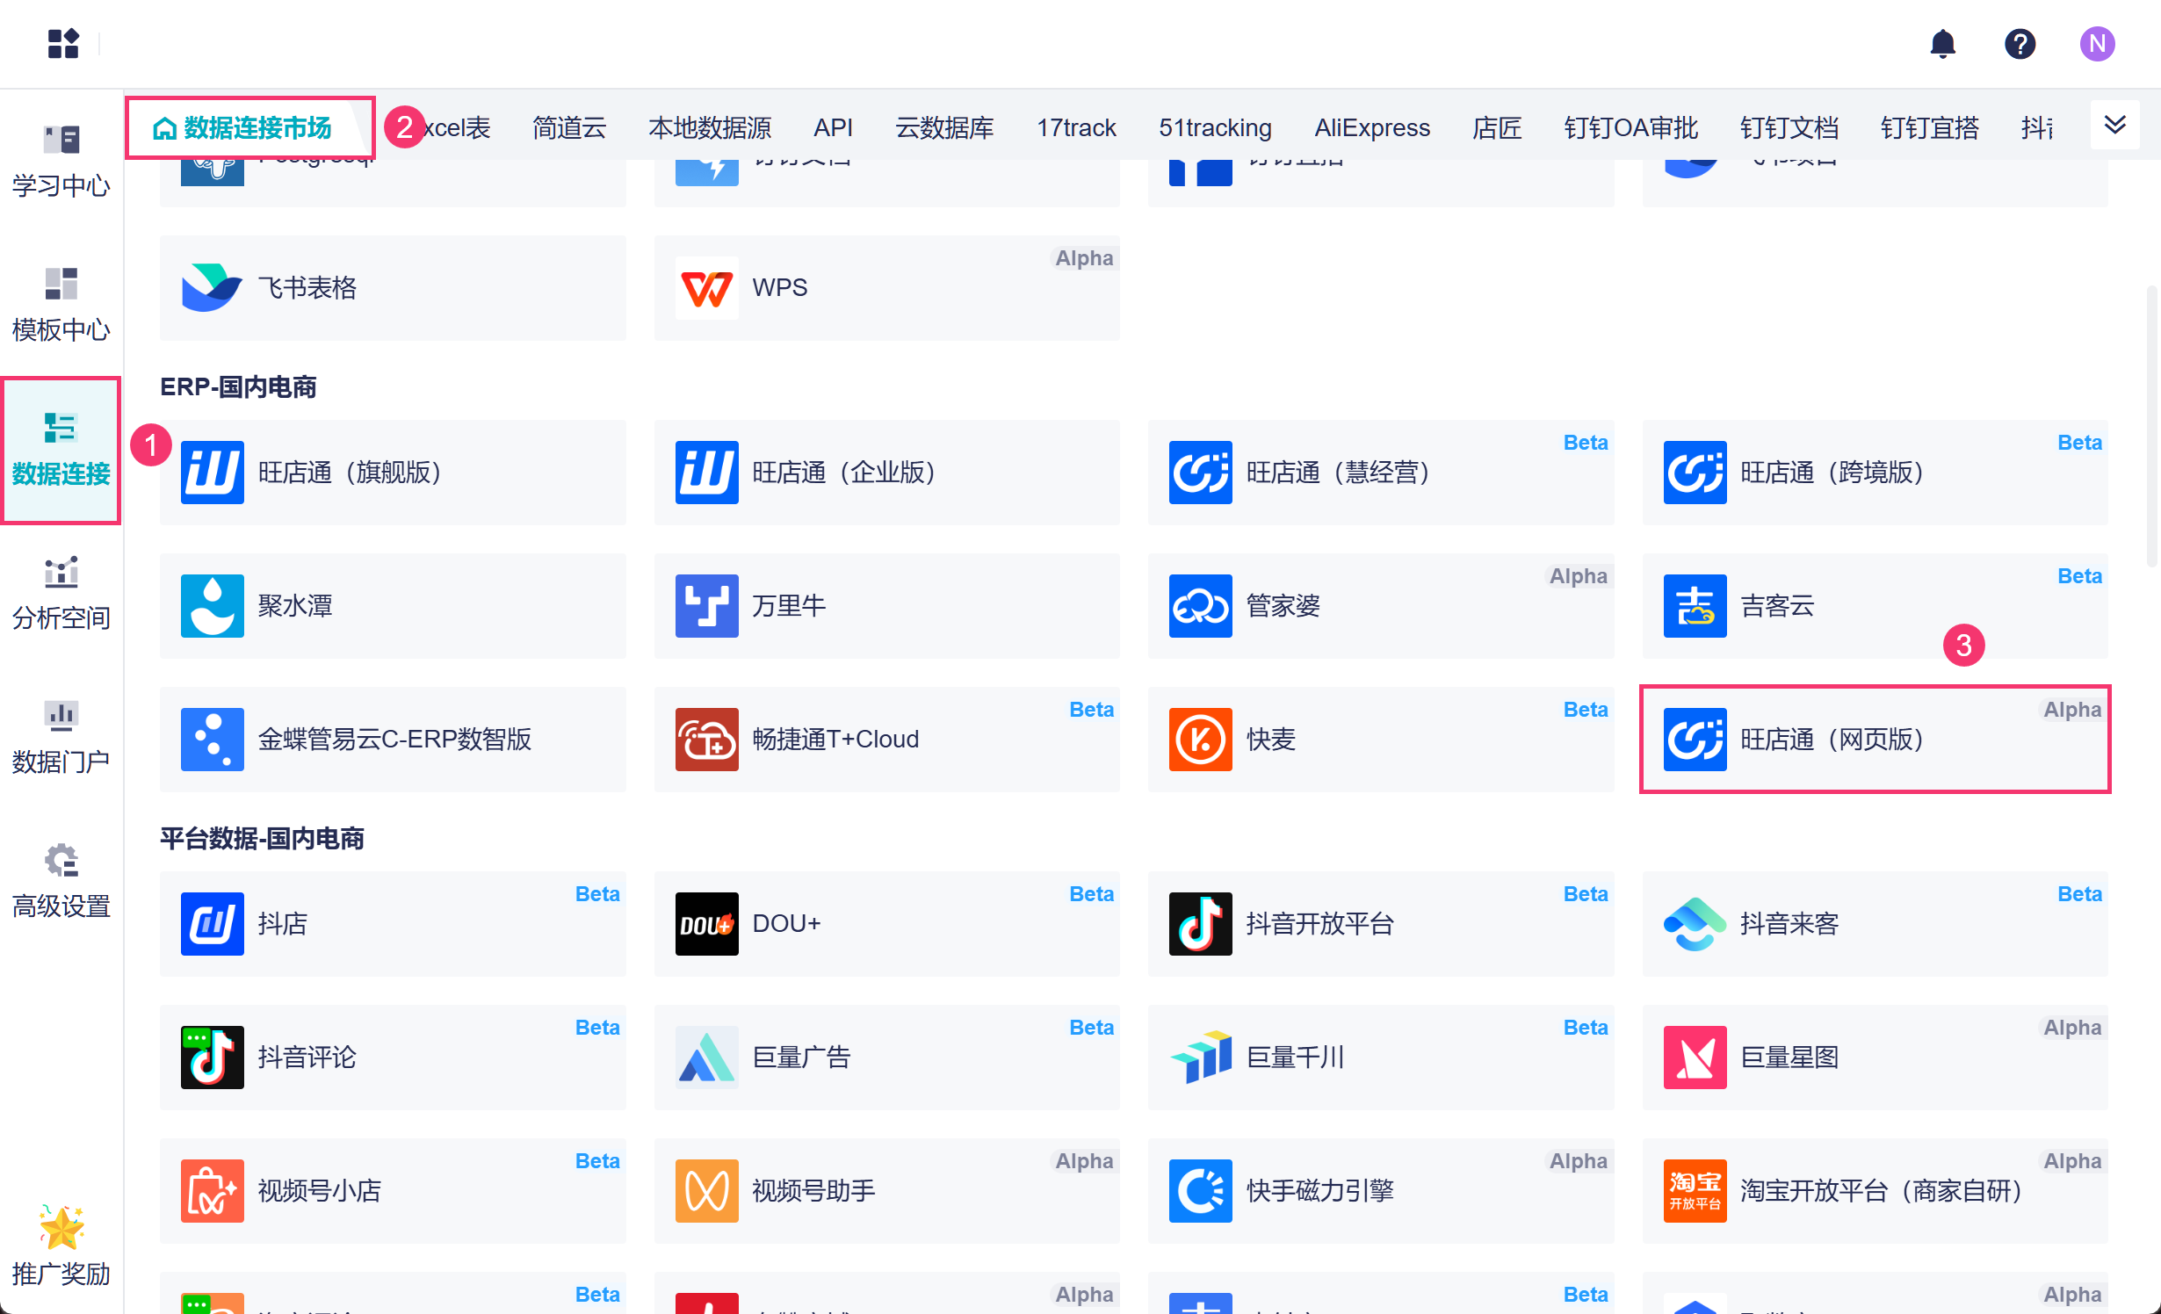
Task: Click the 快麦 orange icon
Action: (1200, 740)
